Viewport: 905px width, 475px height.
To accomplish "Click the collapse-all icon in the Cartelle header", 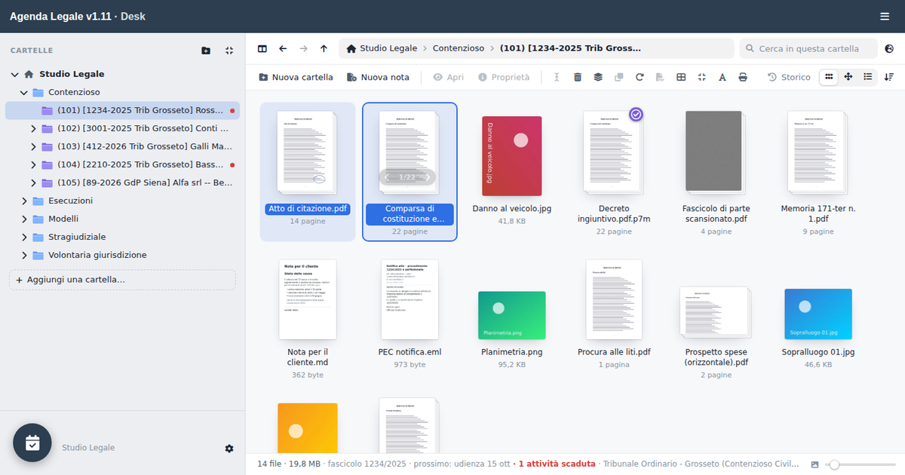I will click(229, 51).
